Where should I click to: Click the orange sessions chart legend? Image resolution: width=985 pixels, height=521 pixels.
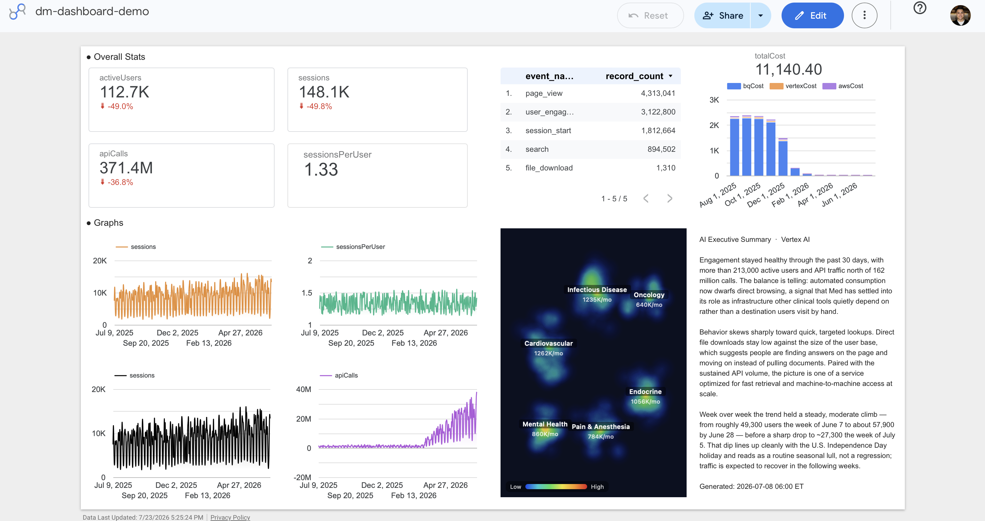click(x=136, y=247)
